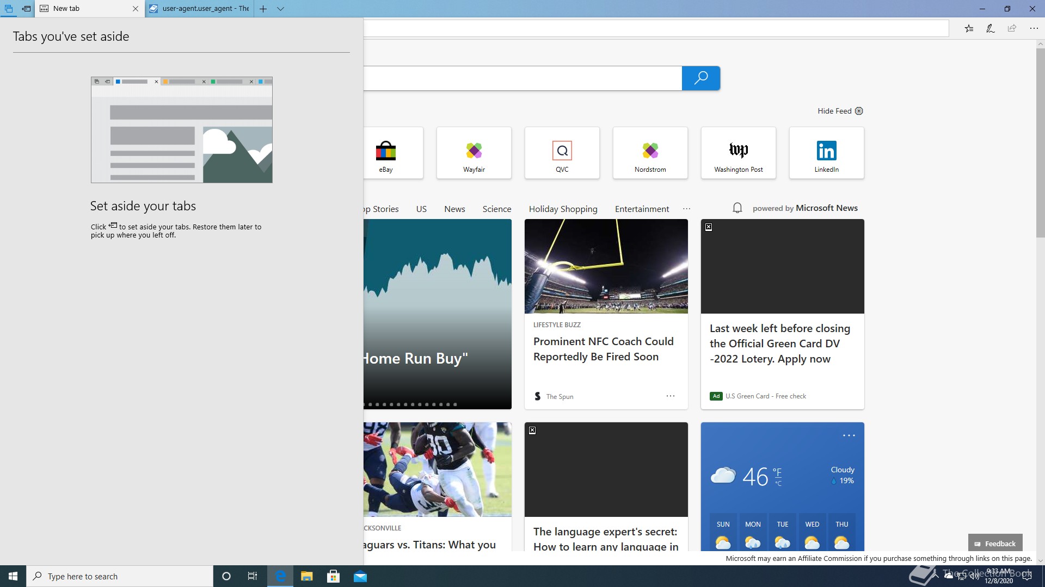1045x587 pixels.
Task: Close the New tab tab
Action: pos(136,9)
